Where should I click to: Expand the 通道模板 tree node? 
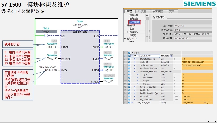click(x=128, y=32)
